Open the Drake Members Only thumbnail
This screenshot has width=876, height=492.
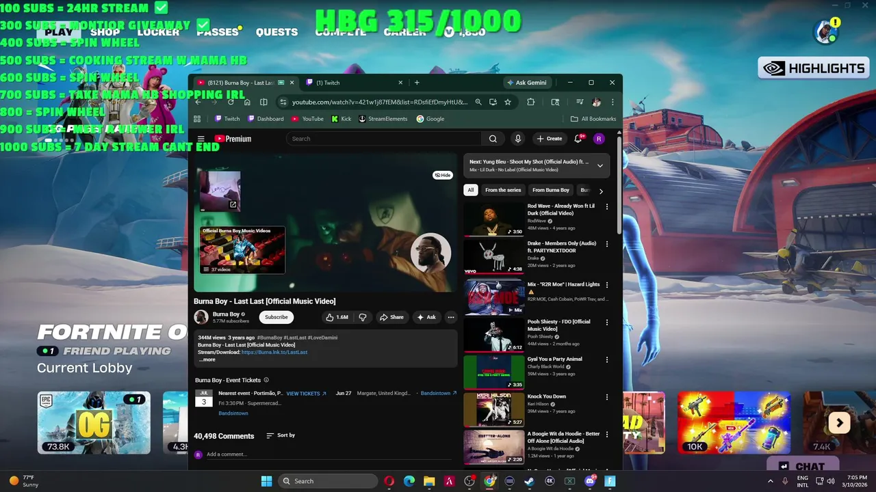(494, 257)
